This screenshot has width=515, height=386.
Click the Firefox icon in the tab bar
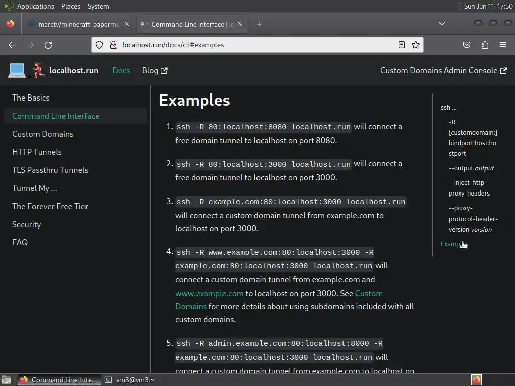click(x=10, y=24)
